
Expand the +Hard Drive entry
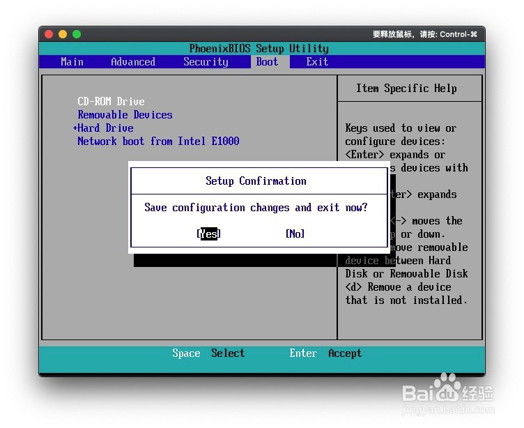[x=103, y=128]
